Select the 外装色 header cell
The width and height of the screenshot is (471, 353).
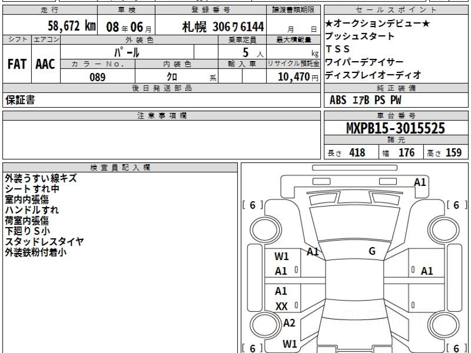coord(139,40)
